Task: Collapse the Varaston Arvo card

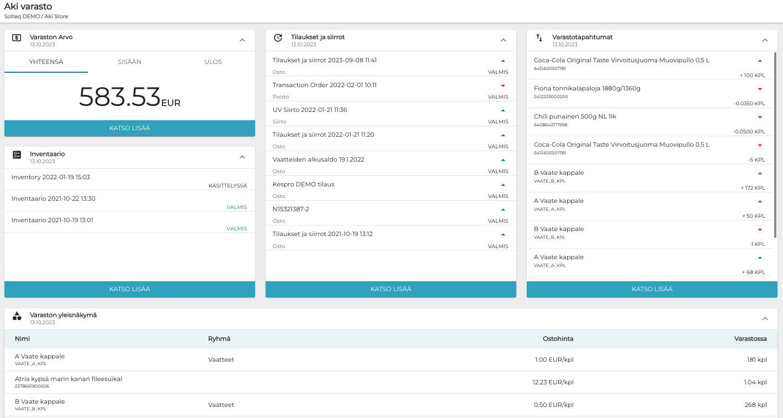Action: (x=242, y=40)
